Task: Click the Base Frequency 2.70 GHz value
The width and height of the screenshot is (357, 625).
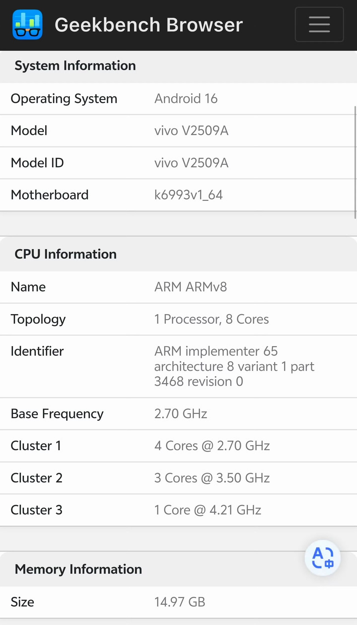Action: point(181,414)
